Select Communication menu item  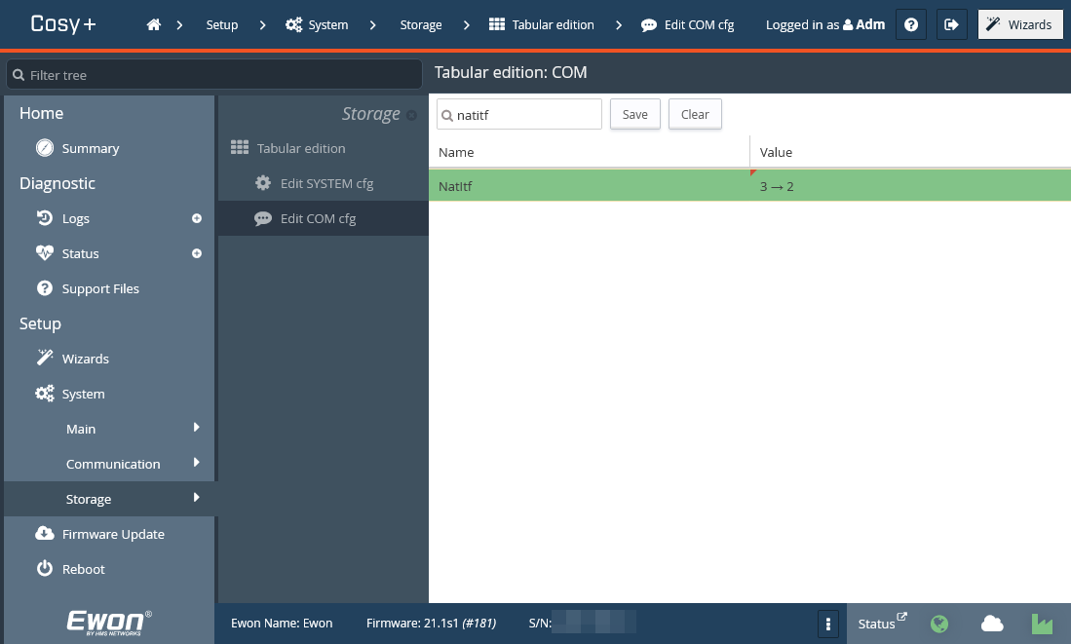pyautogui.click(x=113, y=464)
